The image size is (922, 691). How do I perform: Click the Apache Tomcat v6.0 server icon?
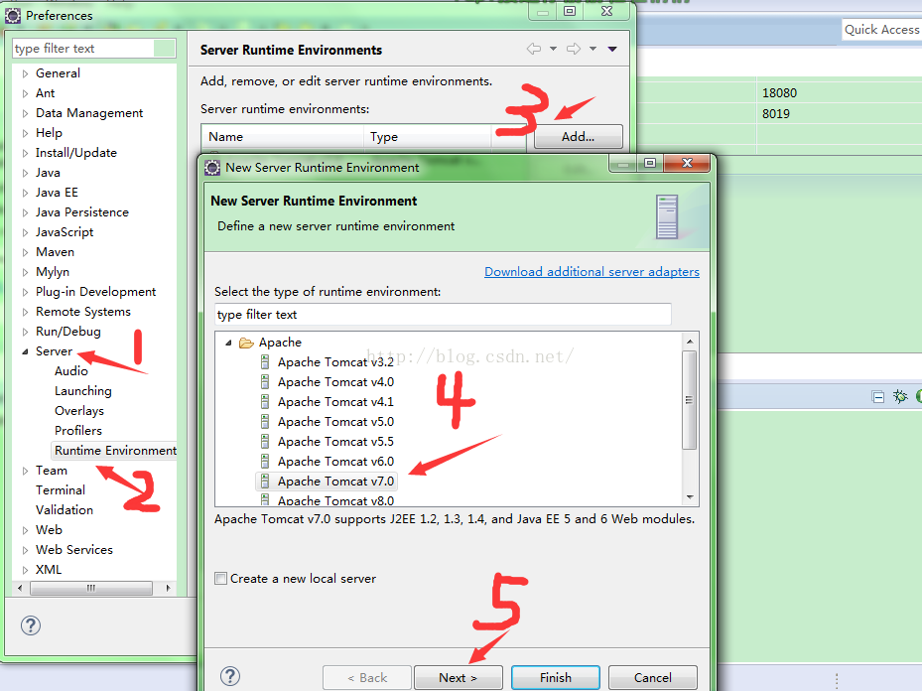265,461
